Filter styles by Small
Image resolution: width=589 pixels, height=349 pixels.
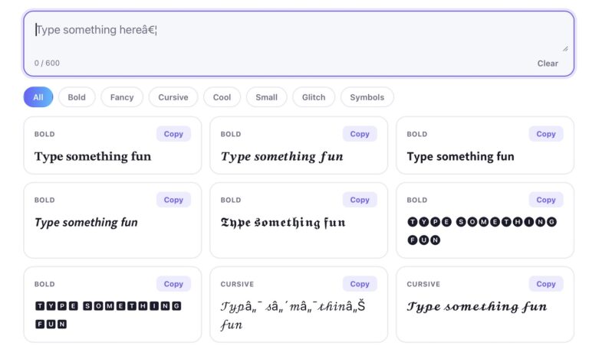[266, 97]
